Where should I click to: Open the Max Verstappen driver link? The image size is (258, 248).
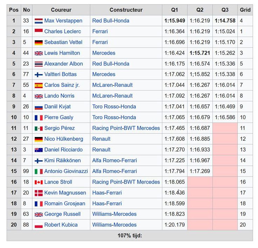pos(63,21)
